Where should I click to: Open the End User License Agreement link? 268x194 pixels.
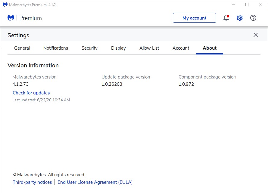(x=95, y=182)
